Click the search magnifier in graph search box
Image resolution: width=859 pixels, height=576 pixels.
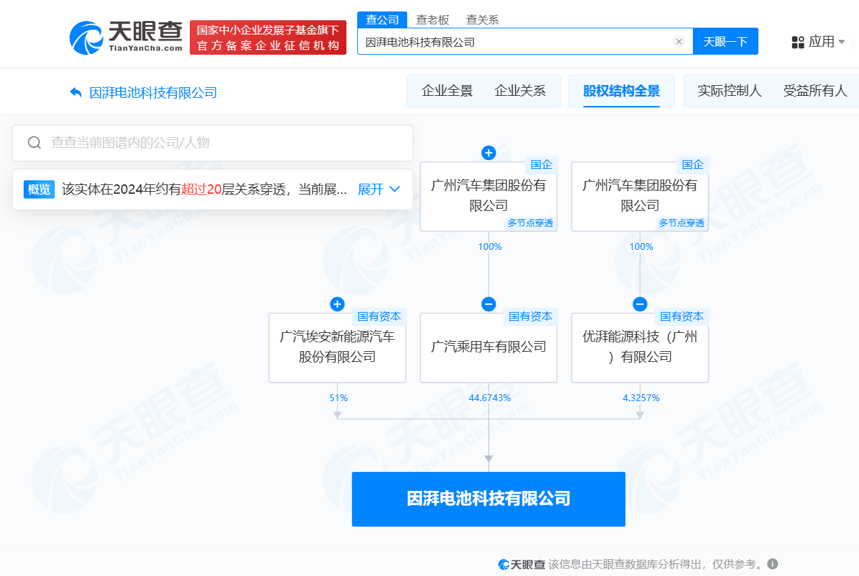[34, 142]
